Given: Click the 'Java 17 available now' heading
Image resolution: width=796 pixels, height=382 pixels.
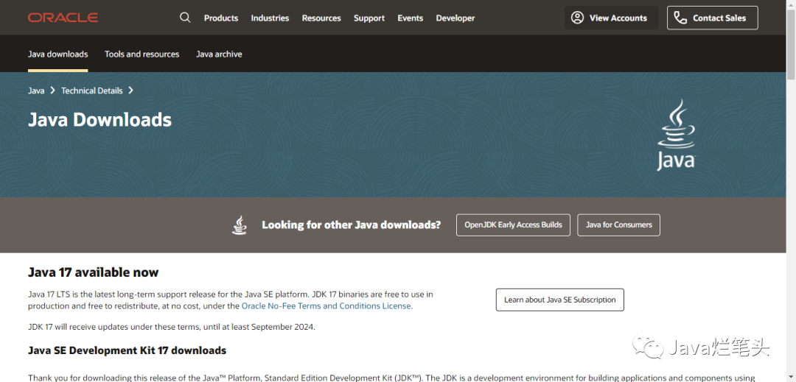Looking at the screenshot, I should [x=94, y=272].
